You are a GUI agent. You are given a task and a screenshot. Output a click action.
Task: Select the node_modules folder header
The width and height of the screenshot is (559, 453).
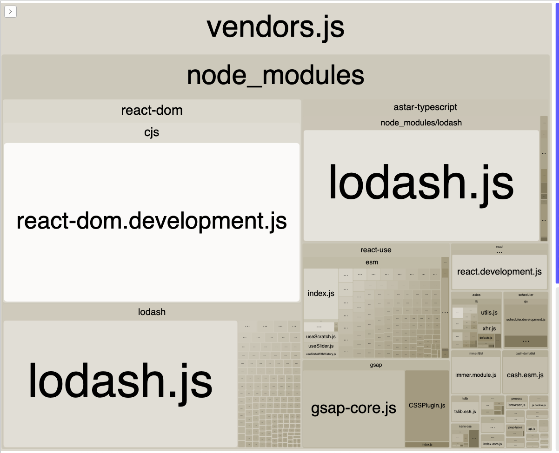click(276, 76)
